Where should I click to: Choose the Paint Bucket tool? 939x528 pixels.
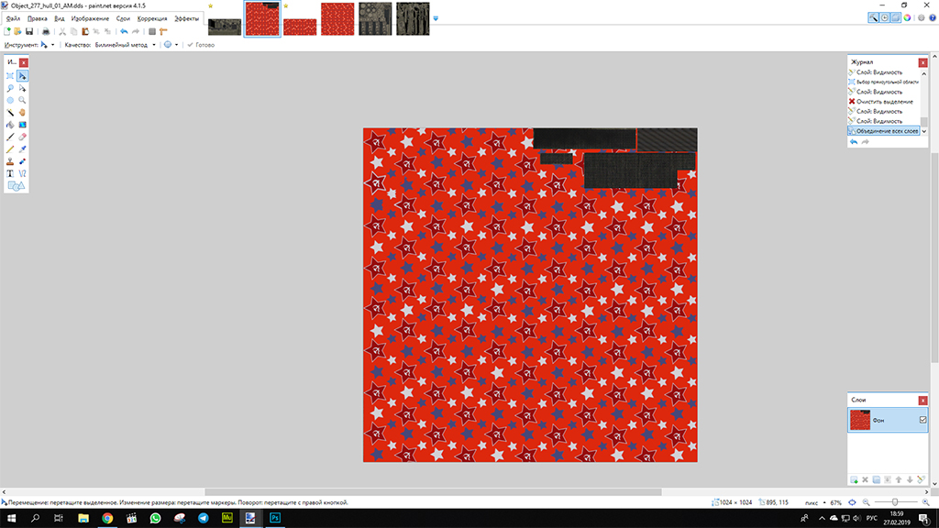tap(10, 124)
